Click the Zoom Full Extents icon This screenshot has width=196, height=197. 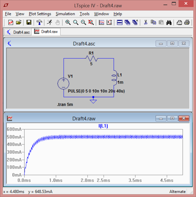point(91,23)
